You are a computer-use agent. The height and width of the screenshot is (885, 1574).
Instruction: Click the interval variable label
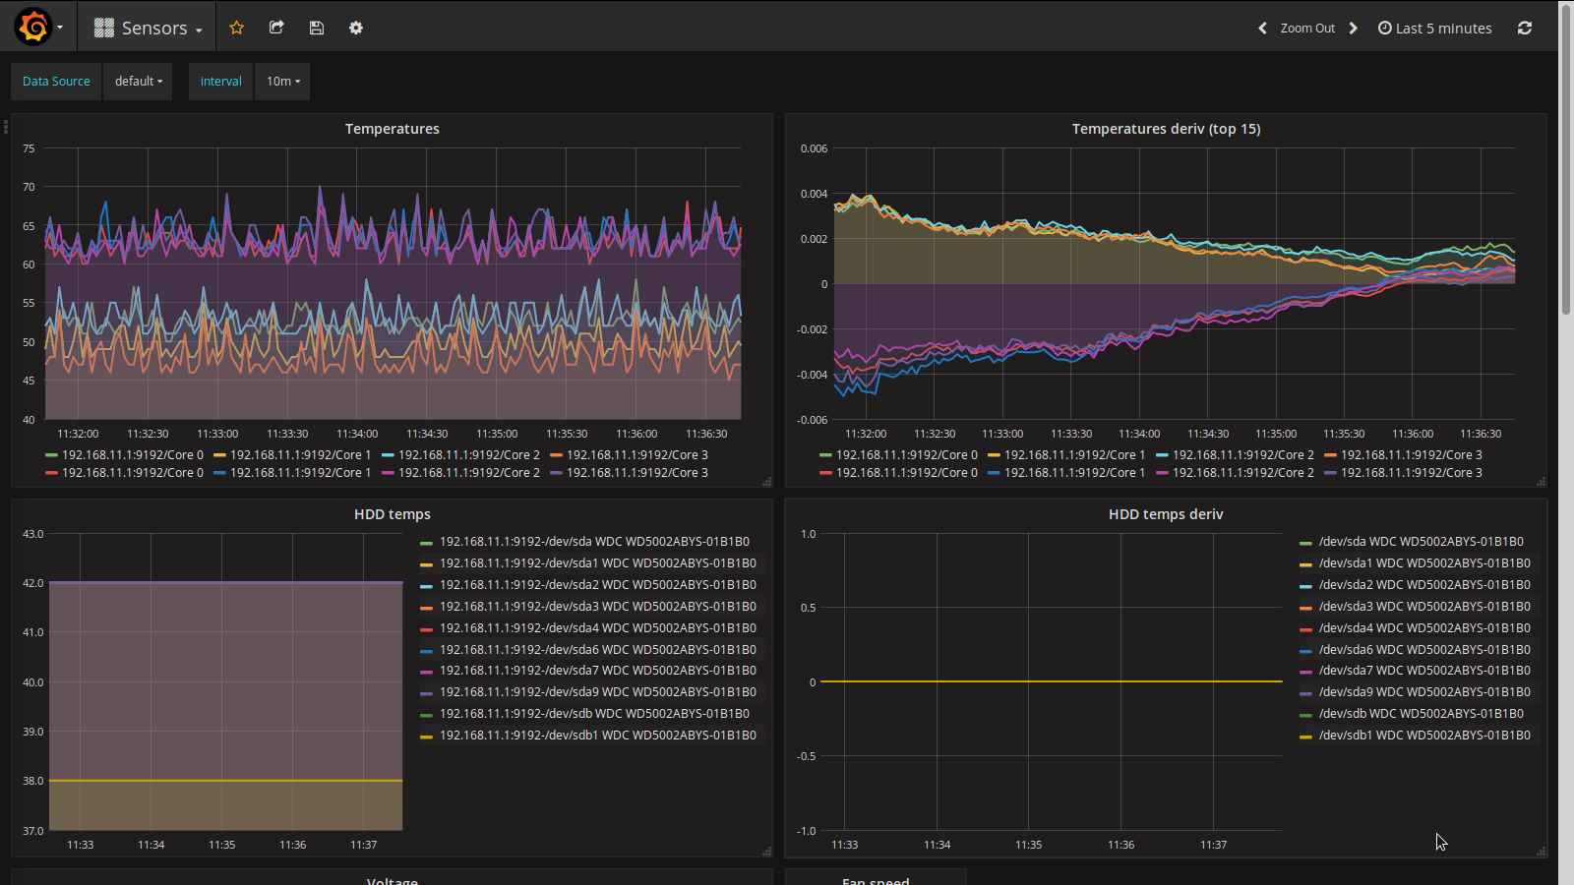pyautogui.click(x=221, y=82)
